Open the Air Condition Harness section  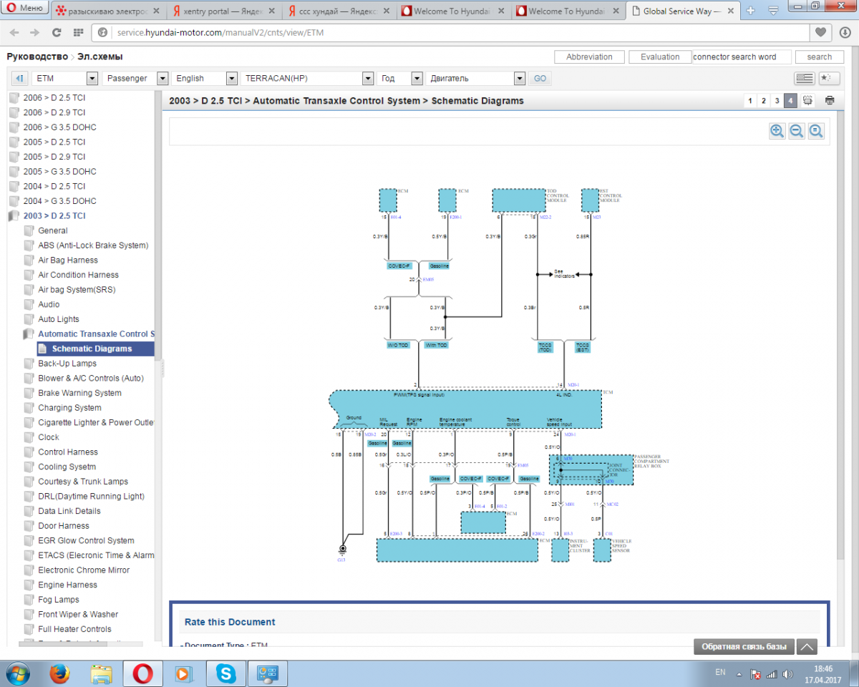pos(79,275)
